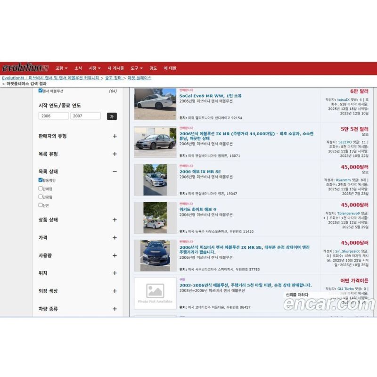Click the 6만 달러 price
This screenshot has width=377, height=377.
[x=359, y=91]
